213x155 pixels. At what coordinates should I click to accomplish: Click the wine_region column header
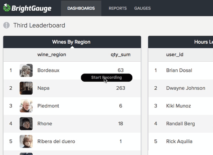51,55
